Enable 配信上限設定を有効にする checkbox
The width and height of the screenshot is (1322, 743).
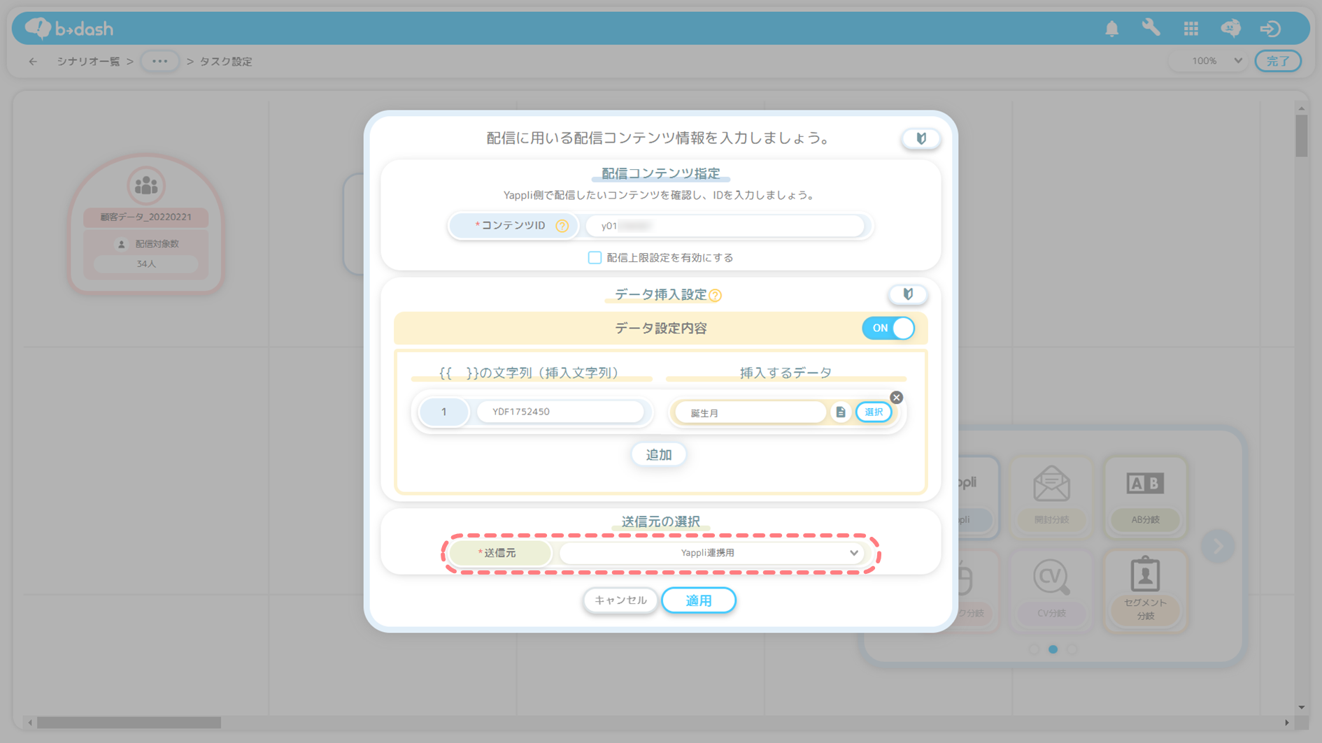coord(595,258)
